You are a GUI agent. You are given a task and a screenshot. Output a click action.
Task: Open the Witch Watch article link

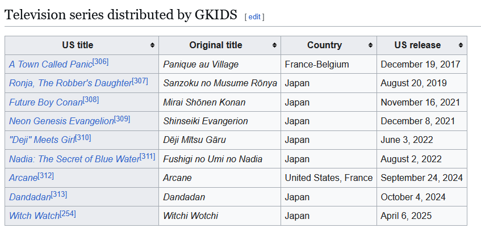point(34,216)
